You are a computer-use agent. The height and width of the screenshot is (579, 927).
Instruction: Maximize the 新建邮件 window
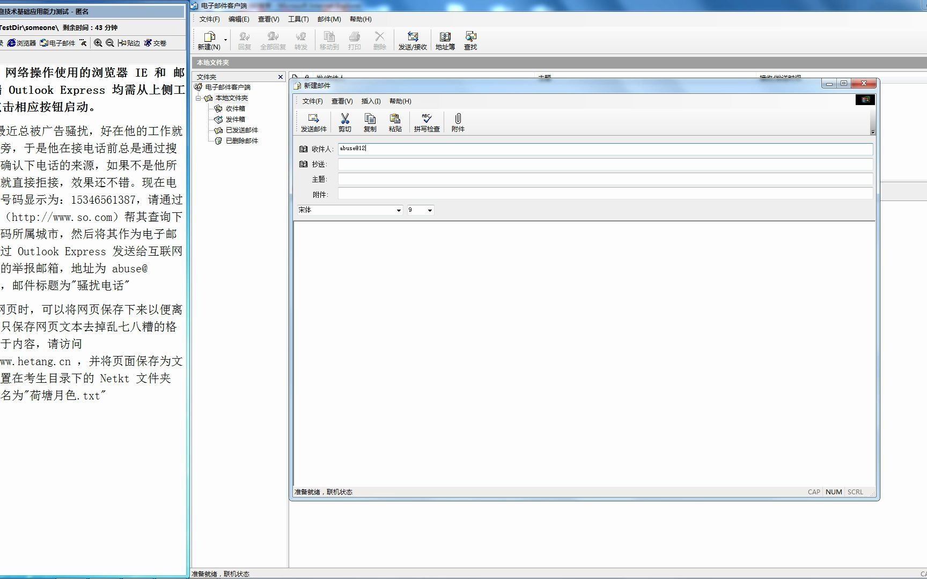844,83
